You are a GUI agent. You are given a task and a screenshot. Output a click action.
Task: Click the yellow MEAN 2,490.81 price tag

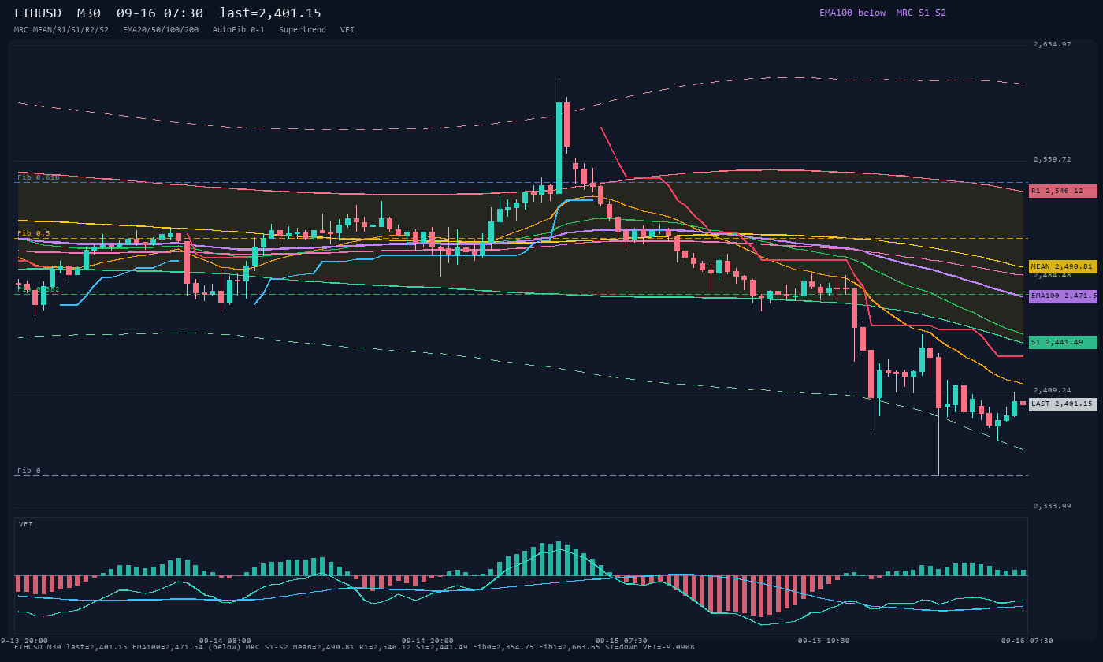(x=1063, y=266)
